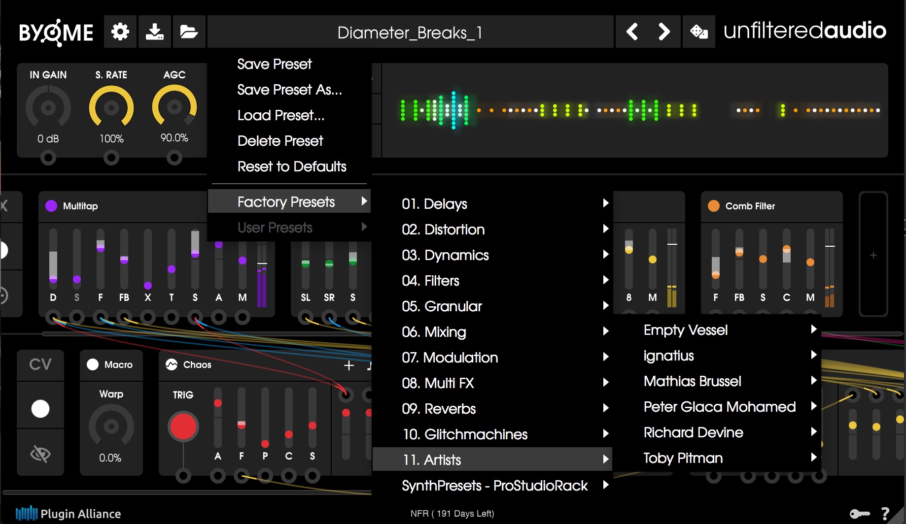This screenshot has height=524, width=906.
Task: Click the waveform visualizer display
Action: (x=635, y=110)
